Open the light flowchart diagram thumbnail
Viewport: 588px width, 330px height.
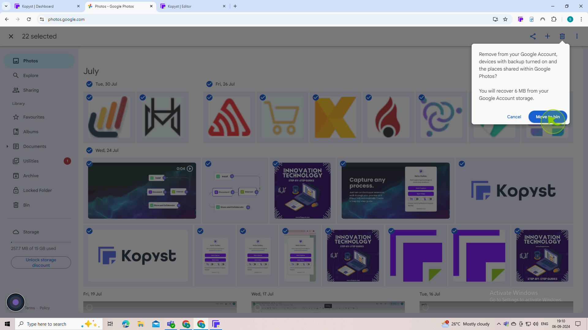235,191
